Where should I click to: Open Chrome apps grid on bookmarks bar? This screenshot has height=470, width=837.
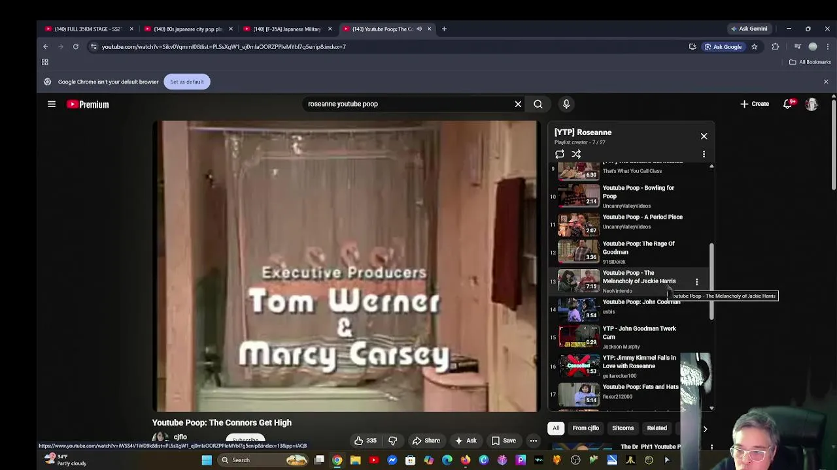click(45, 62)
